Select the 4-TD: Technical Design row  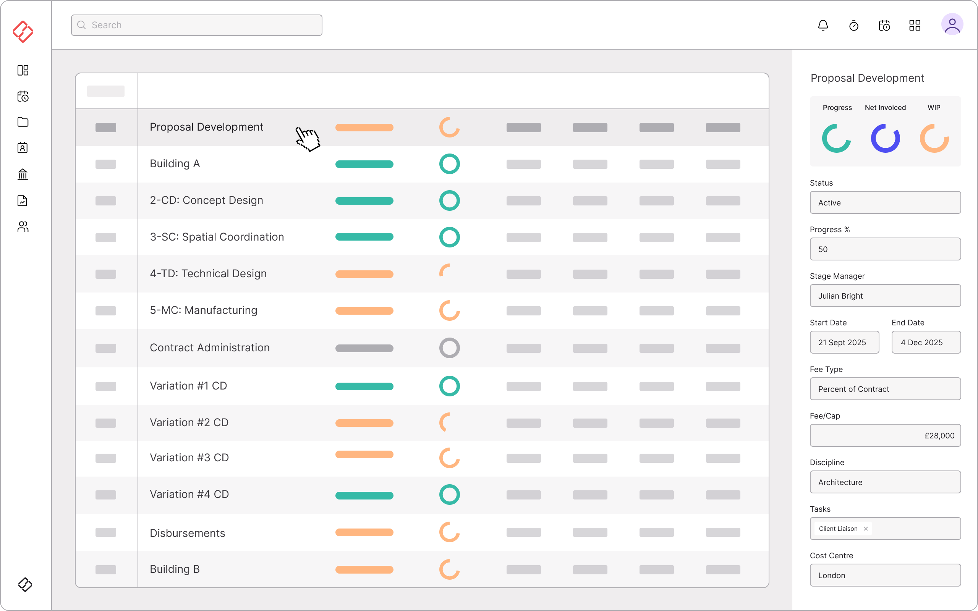pyautogui.click(x=208, y=273)
